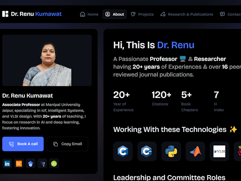Screen dimensions: 241x181
Task: Select the About nav tab
Action: click(114, 14)
